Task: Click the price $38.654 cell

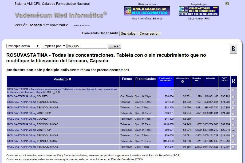Action: click(x=166, y=96)
